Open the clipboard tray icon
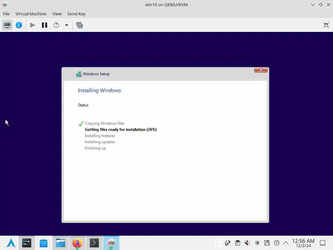Image resolution: width=333 pixels, height=250 pixels. 238,243
